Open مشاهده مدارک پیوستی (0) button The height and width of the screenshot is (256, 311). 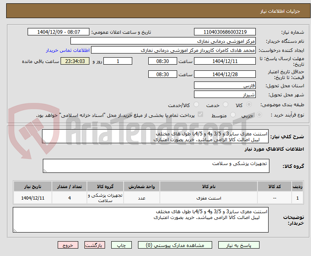(175, 245)
